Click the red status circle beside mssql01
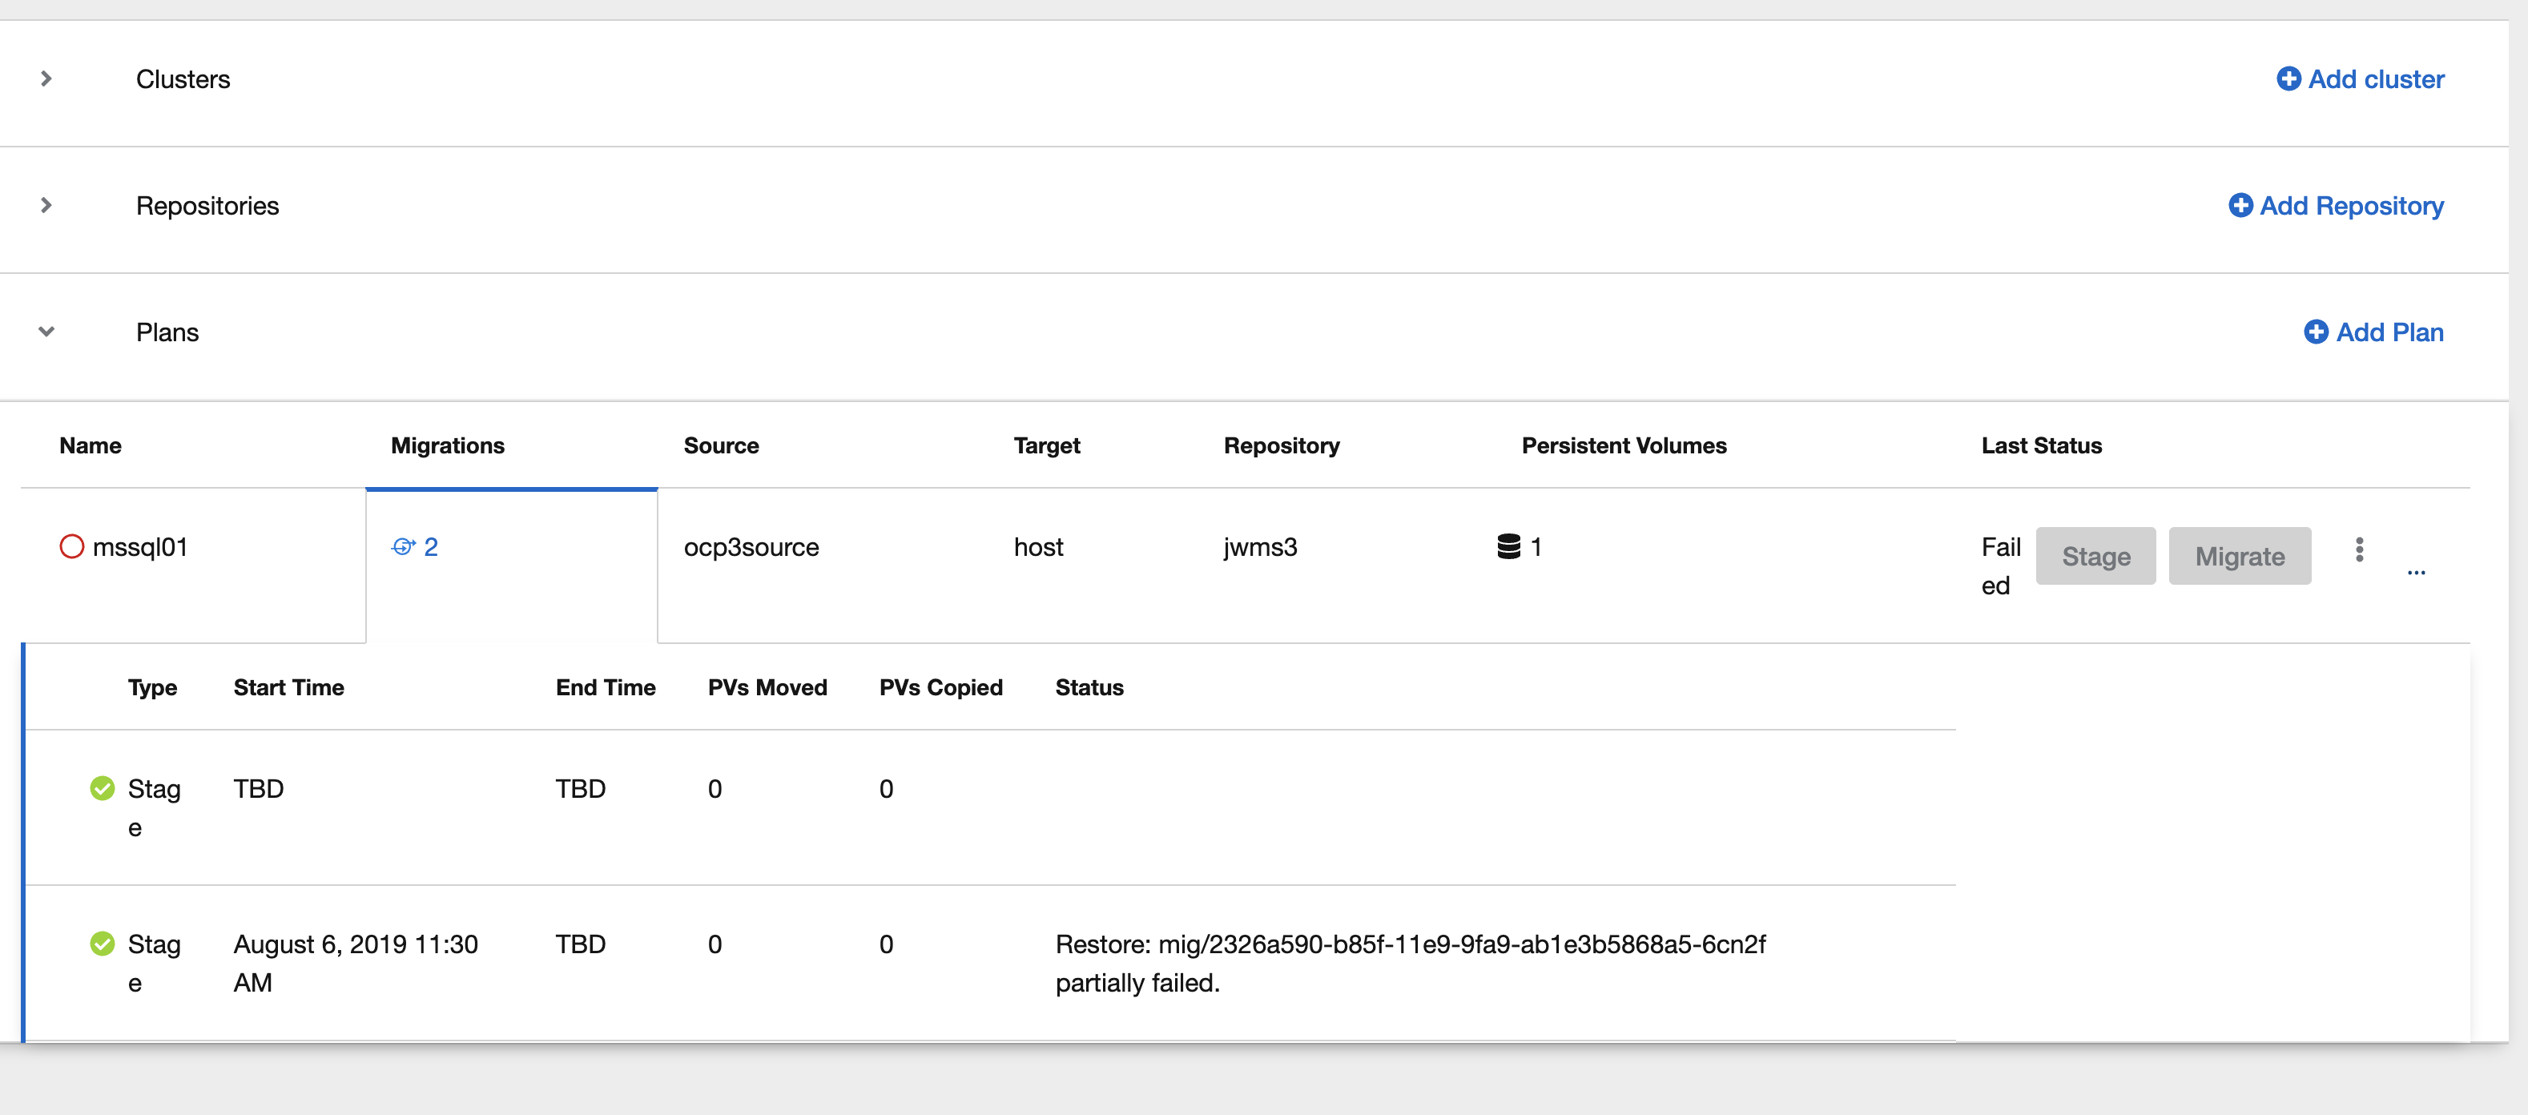This screenshot has height=1115, width=2528. point(71,545)
